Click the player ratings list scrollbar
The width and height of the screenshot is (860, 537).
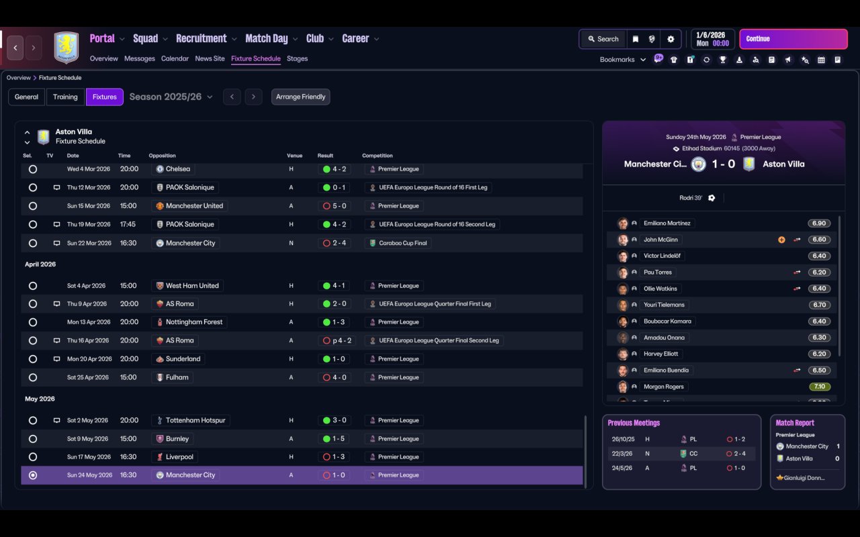(x=840, y=286)
